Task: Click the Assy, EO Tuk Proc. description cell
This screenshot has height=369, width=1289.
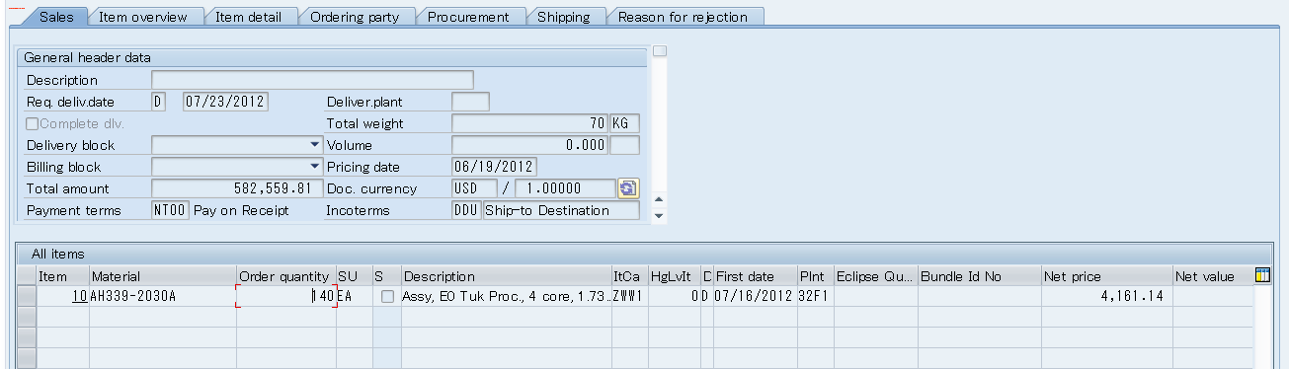Action: point(506,296)
